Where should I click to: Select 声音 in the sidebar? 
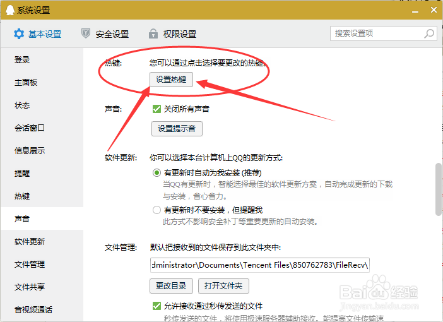42,218
